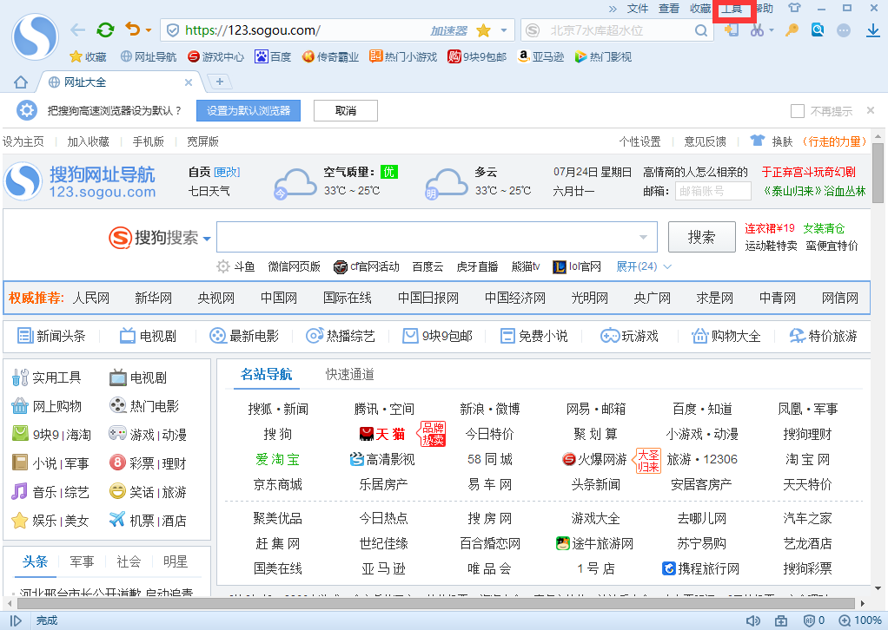Bookmark this page with the address bar star
Image resolution: width=888 pixels, height=630 pixels.
tap(483, 30)
